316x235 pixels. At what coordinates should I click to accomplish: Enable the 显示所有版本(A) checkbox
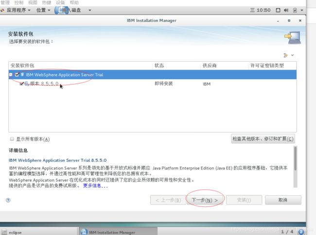point(12,139)
